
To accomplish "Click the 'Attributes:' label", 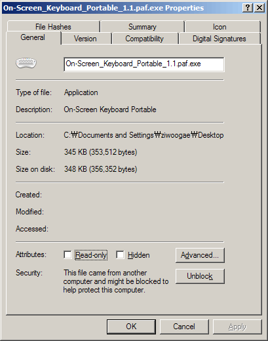I will point(31,254).
